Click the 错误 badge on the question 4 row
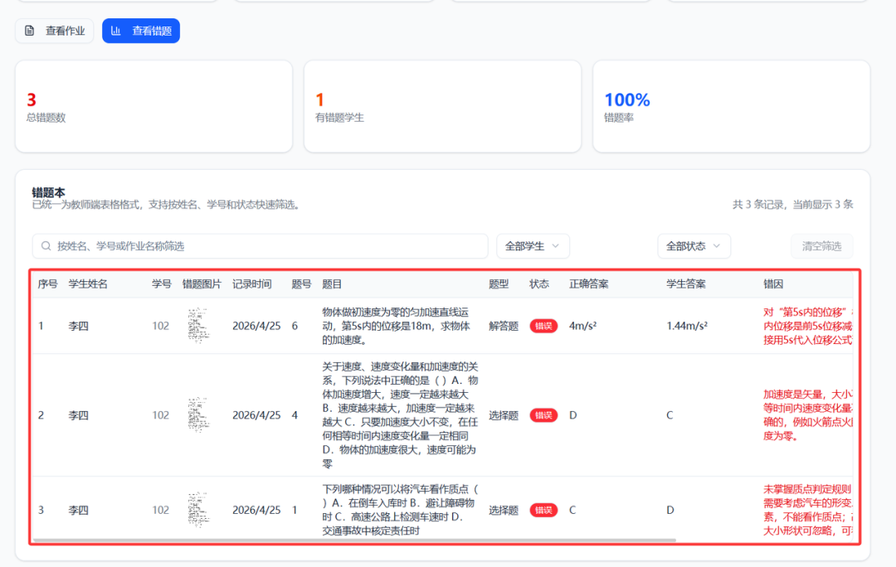Viewport: 896px width, 567px height. [x=543, y=415]
